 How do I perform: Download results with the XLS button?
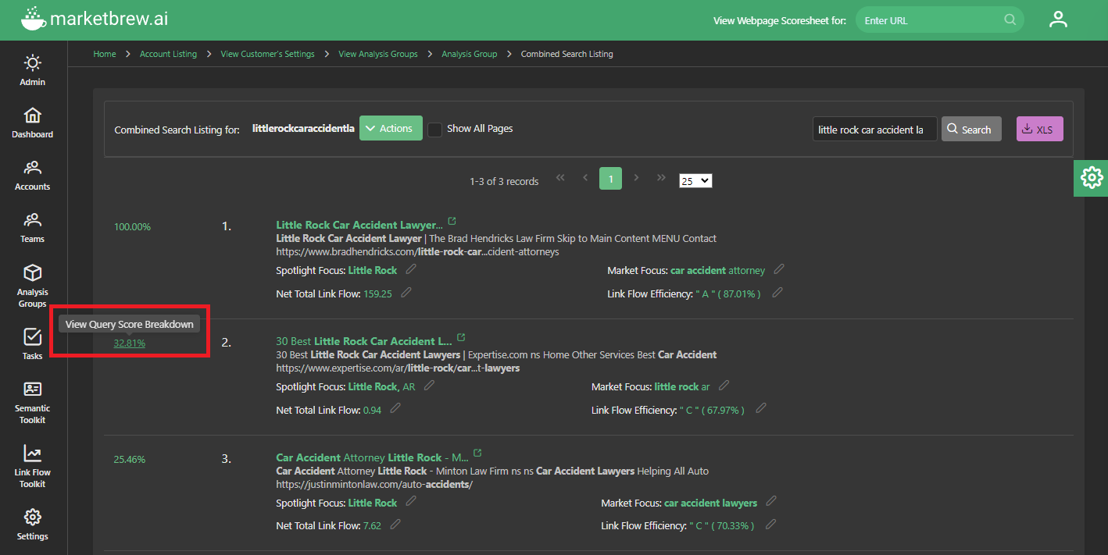[1039, 130]
